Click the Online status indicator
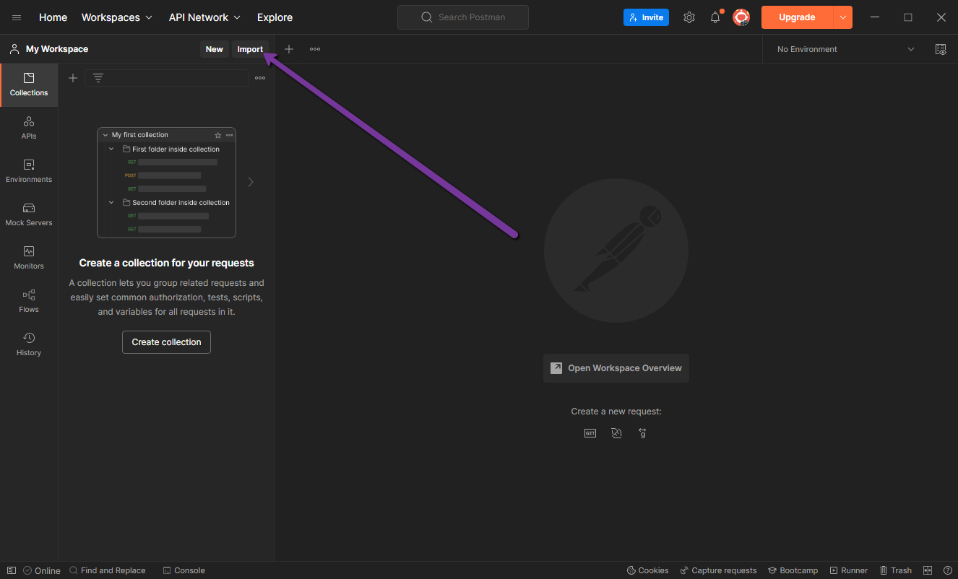 [42, 570]
